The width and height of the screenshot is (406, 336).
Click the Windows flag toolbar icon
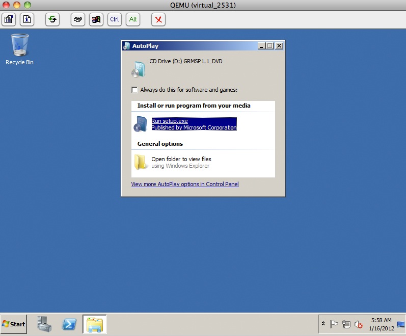96,19
